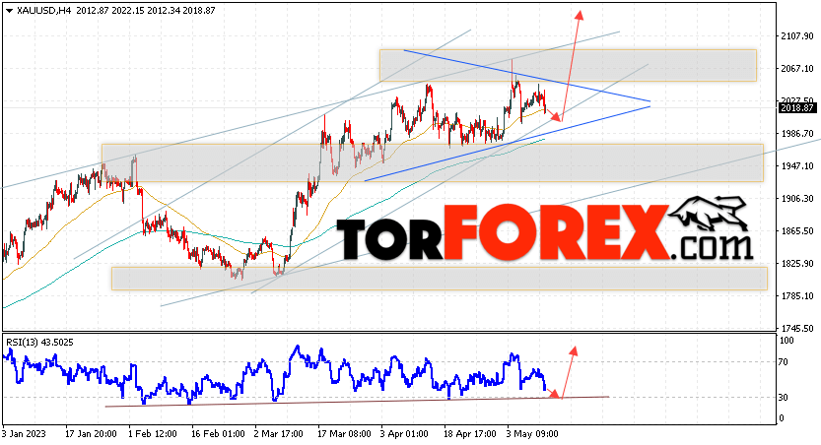Select the 1785.10 price axis label
Screen dimensions: 821x445
[797, 296]
